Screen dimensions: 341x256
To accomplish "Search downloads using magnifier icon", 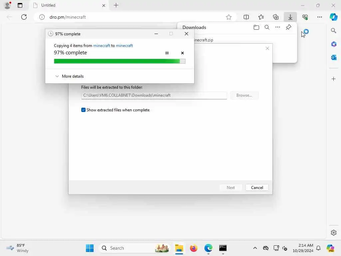I will pos(267,27).
